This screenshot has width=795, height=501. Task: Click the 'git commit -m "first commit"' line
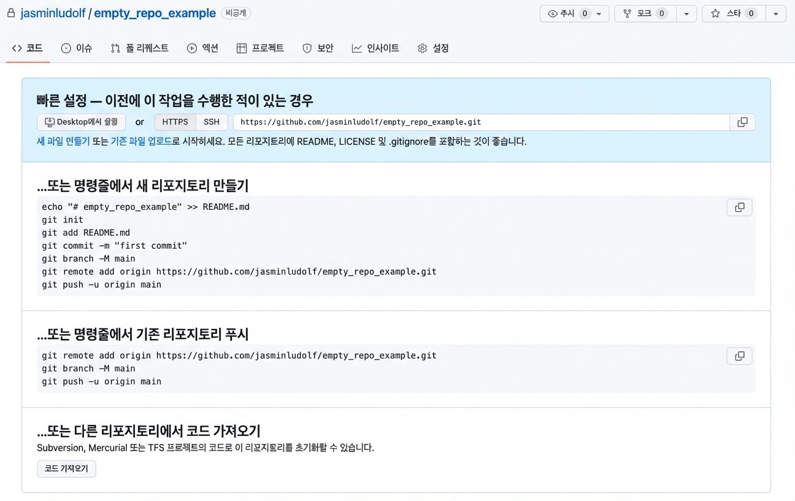(114, 246)
